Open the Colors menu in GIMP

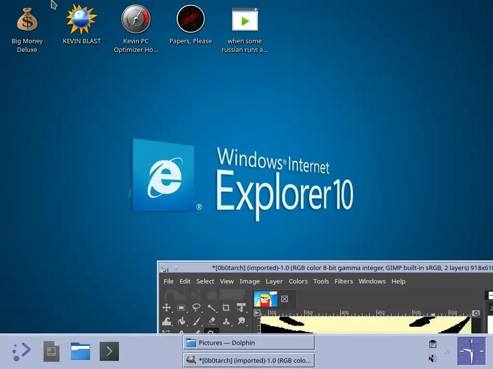(298, 281)
